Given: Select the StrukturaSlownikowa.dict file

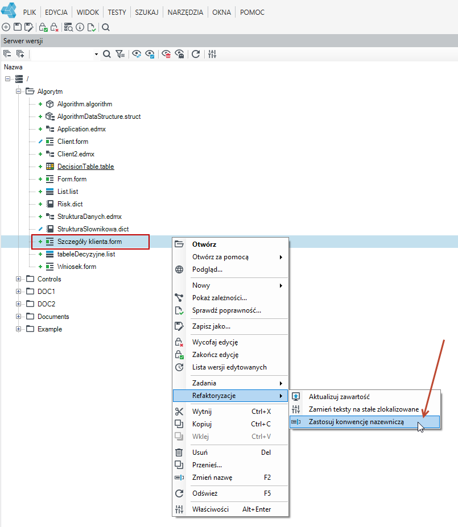Looking at the screenshot, I should (x=93, y=229).
